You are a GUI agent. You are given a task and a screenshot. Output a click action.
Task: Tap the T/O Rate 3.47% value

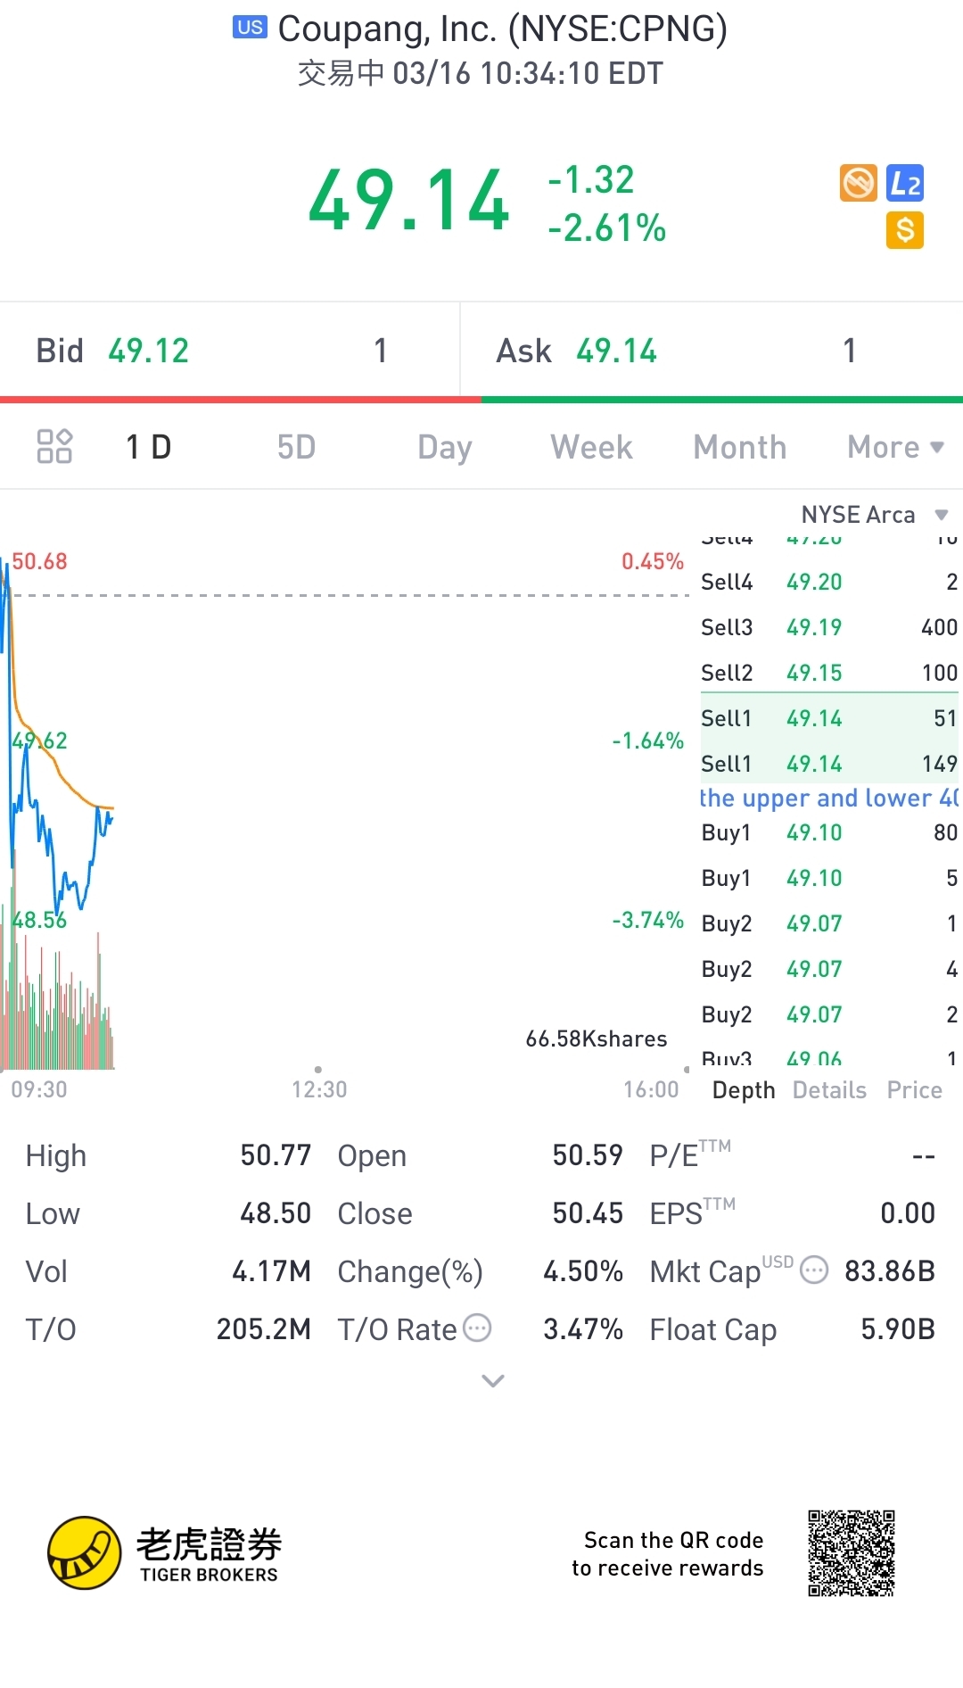pos(583,1329)
